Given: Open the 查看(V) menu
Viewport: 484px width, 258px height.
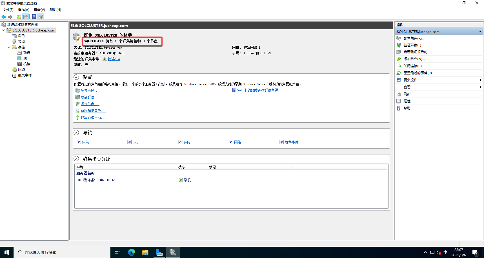Looking at the screenshot, I should (x=39, y=10).
